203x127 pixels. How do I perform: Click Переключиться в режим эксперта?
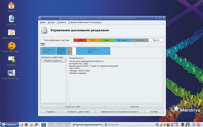[120, 112]
